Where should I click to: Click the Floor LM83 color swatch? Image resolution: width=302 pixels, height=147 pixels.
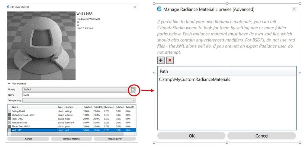9,119
